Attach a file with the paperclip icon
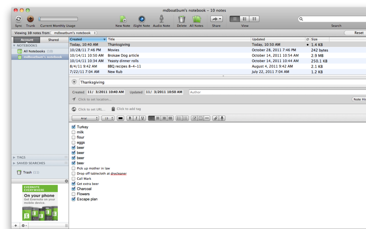Screen dimensions: 366x229 coord(216,118)
